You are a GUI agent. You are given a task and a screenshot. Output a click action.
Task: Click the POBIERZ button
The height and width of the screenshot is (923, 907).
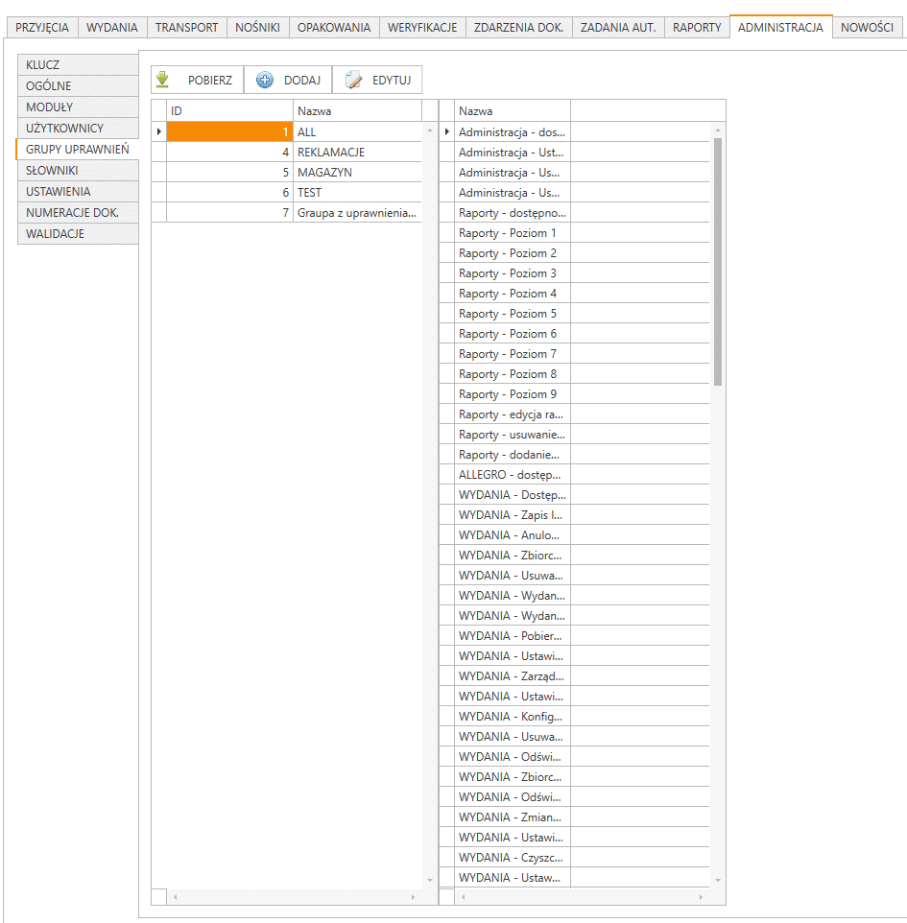pyautogui.click(x=198, y=80)
